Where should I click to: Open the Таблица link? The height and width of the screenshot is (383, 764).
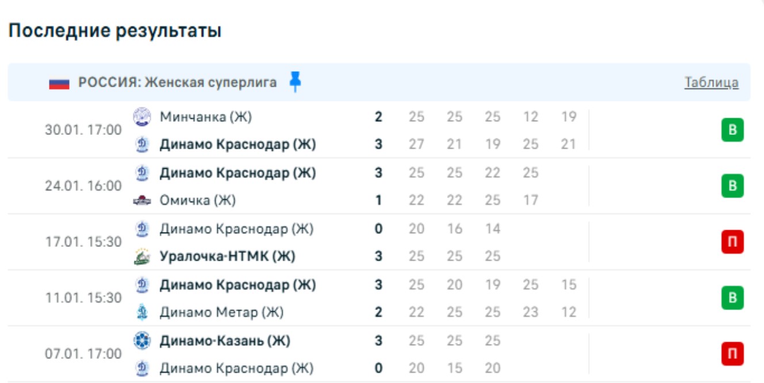(x=711, y=83)
